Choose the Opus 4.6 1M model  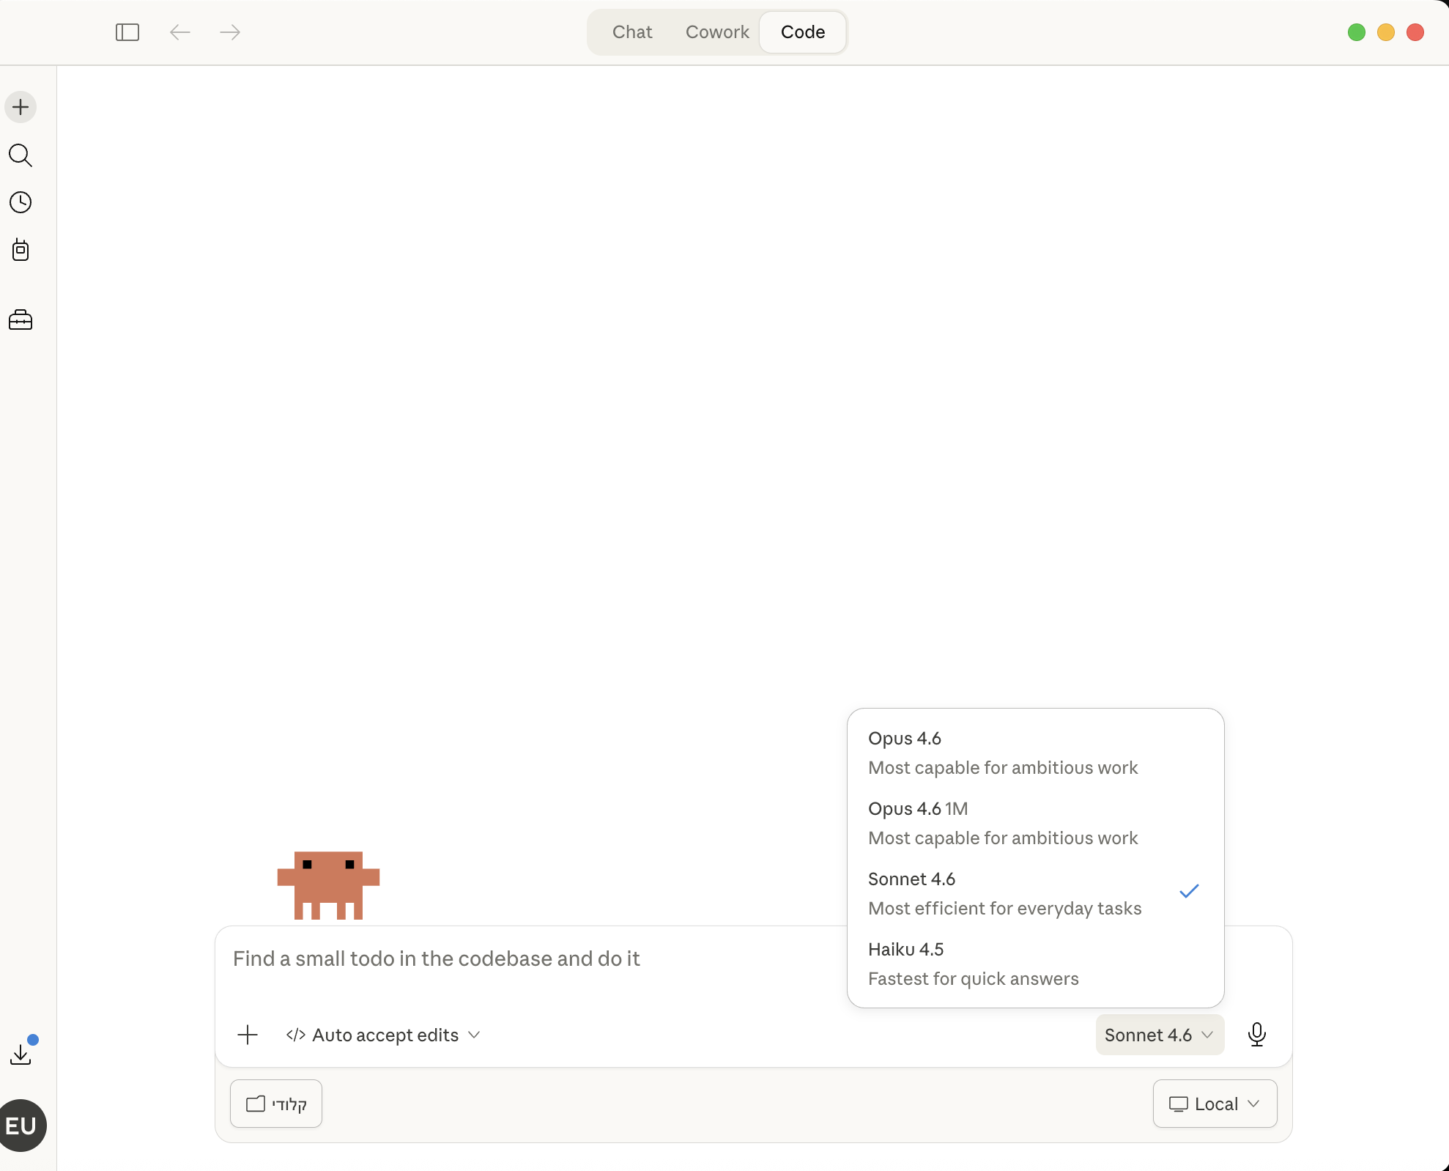coord(1035,823)
